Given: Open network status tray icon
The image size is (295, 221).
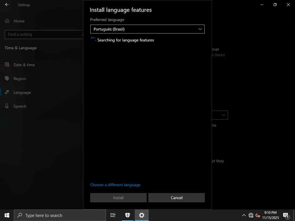Looking at the screenshot, I should tap(251, 215).
